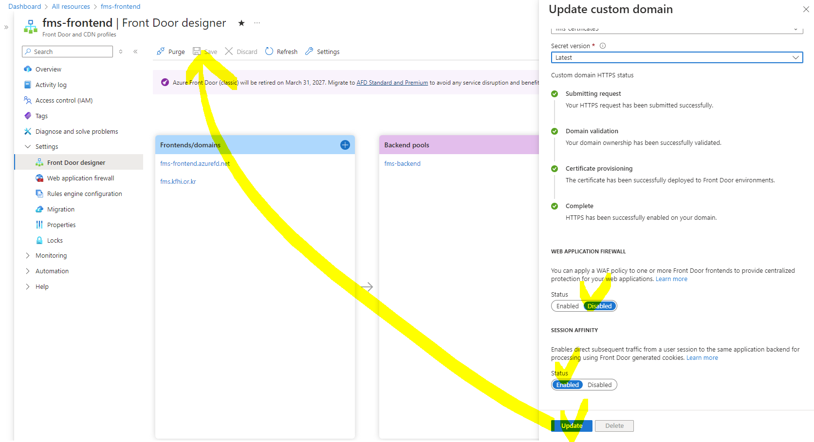Open WAF Learn more link
This screenshot has width=814, height=442.
coord(671,279)
